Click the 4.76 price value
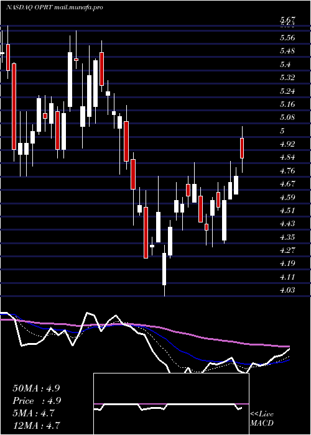Screen dimensions: 311x435 [x=287, y=171]
